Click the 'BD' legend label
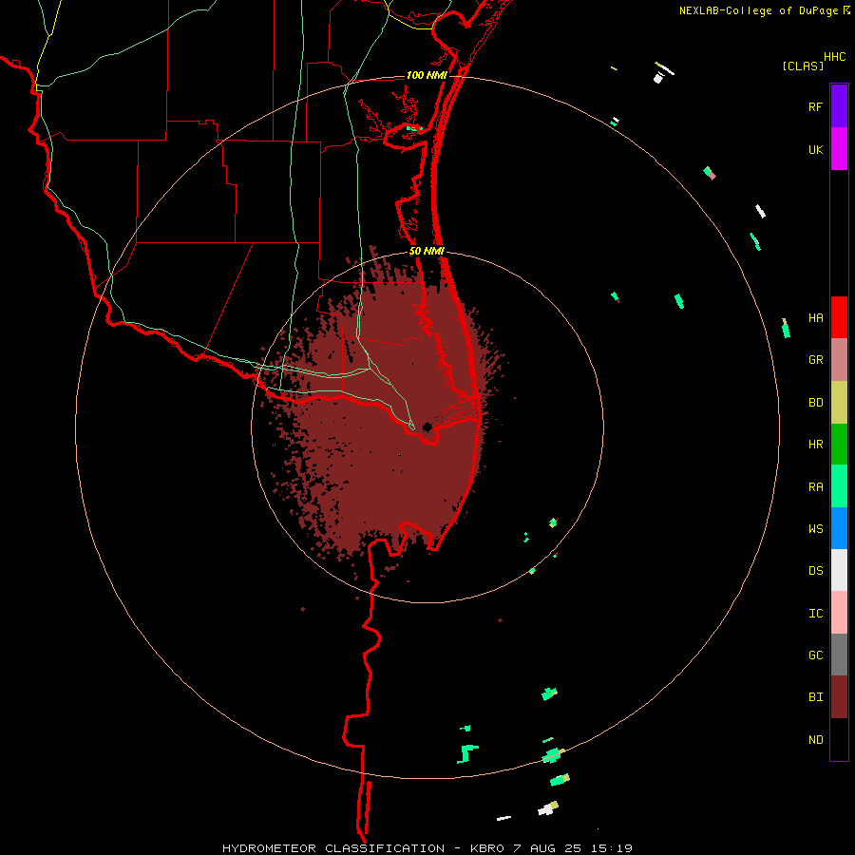The image size is (855, 855). (x=815, y=403)
